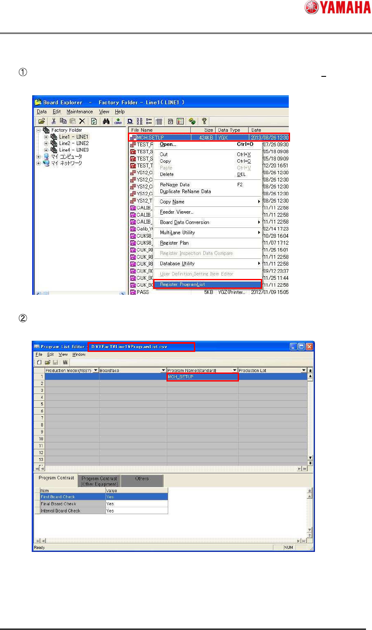Click the Refresh toolbar icon
The height and width of the screenshot is (630, 372).
pos(94,121)
